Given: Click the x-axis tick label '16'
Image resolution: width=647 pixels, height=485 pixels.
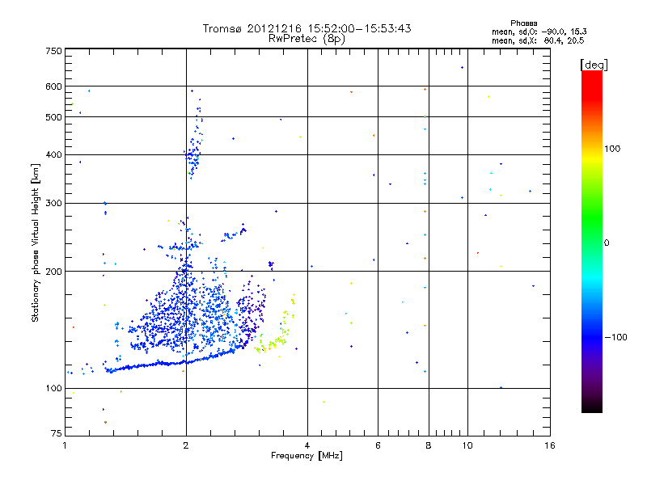Looking at the screenshot, I should pyautogui.click(x=550, y=445).
